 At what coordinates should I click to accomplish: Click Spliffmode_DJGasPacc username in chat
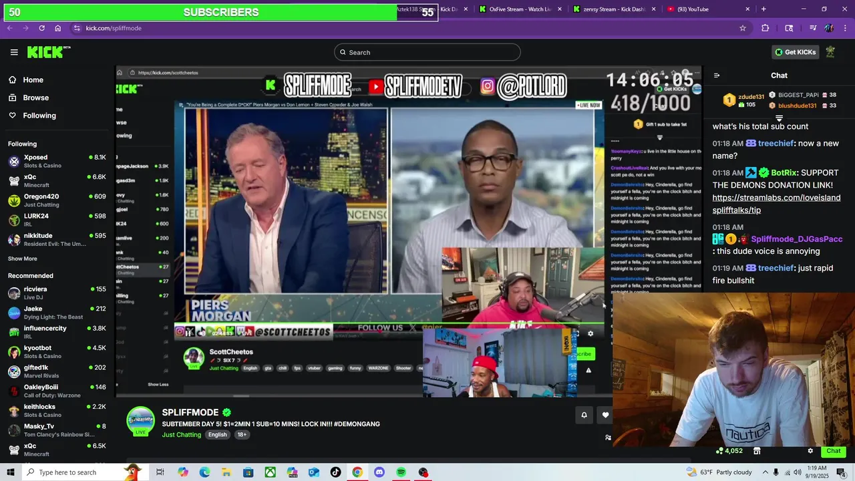tap(796, 239)
